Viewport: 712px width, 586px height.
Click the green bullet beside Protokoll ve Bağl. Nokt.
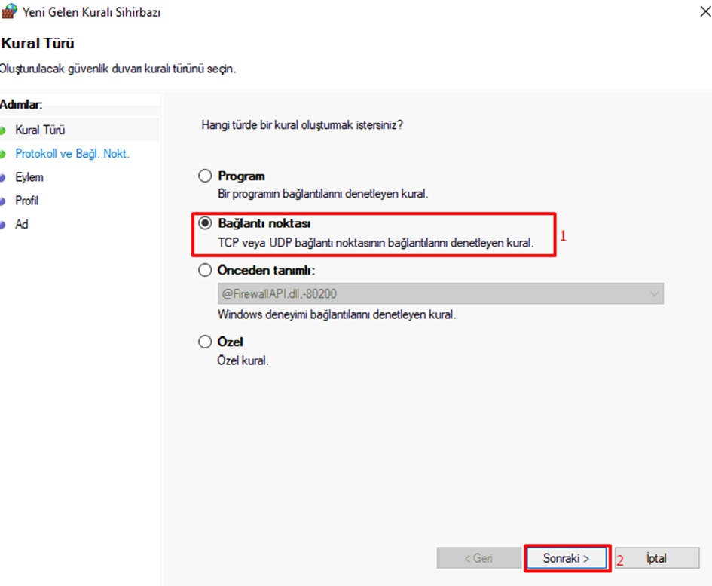[x=2, y=154]
